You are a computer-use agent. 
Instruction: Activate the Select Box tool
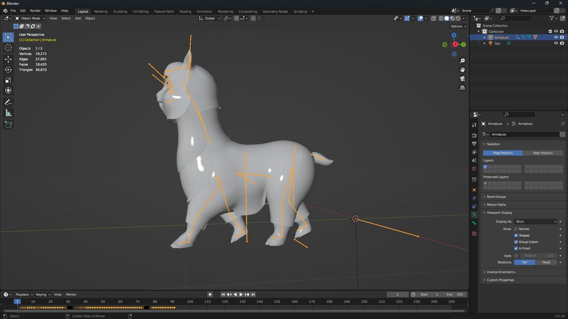[x=8, y=37]
